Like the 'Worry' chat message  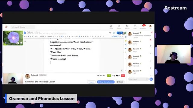pyautogui.click(x=151, y=46)
